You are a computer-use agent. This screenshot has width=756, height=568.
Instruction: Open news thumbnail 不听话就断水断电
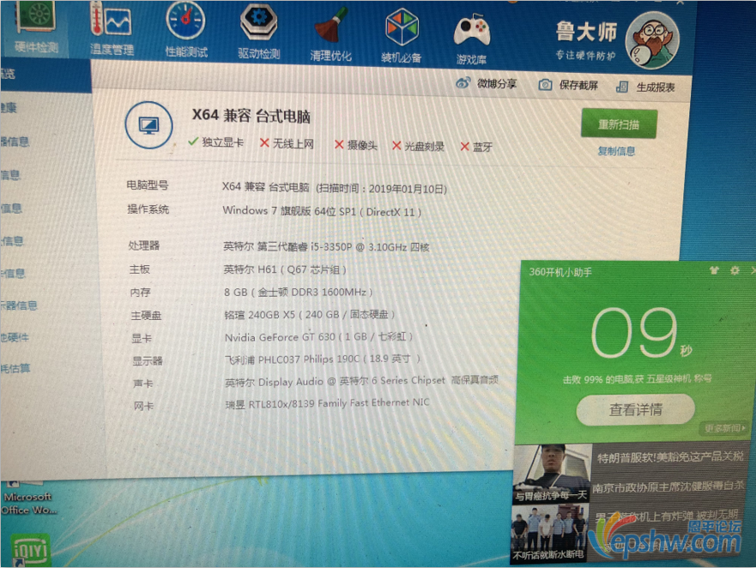coord(549,534)
